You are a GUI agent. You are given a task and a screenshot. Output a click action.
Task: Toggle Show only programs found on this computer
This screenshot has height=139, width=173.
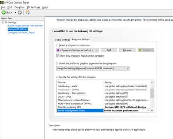pyautogui.click(x=58, y=56)
